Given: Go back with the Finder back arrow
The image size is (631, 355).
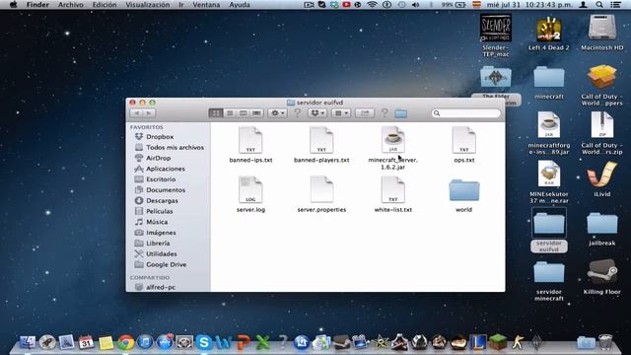Looking at the screenshot, I should pos(136,113).
